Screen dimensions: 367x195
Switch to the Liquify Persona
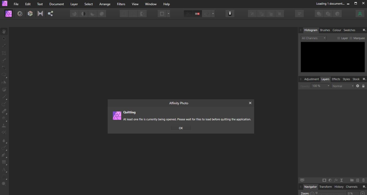[20, 14]
